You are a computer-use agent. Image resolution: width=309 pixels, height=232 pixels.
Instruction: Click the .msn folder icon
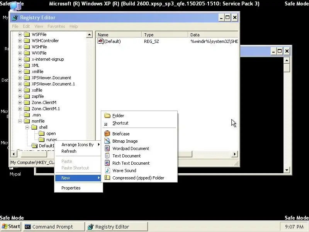coord(27,115)
